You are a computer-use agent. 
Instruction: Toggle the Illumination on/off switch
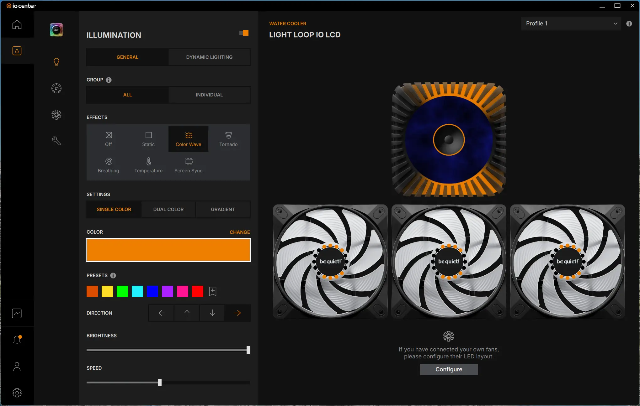244,33
